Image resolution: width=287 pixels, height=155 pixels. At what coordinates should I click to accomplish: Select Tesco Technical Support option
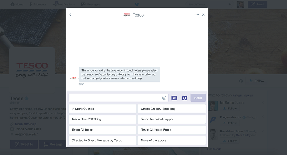coord(171,119)
